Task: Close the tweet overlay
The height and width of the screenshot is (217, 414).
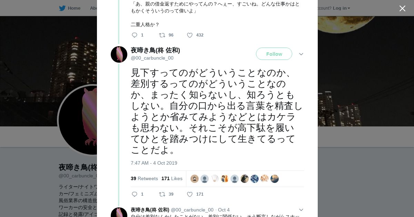Action: tap(402, 8)
